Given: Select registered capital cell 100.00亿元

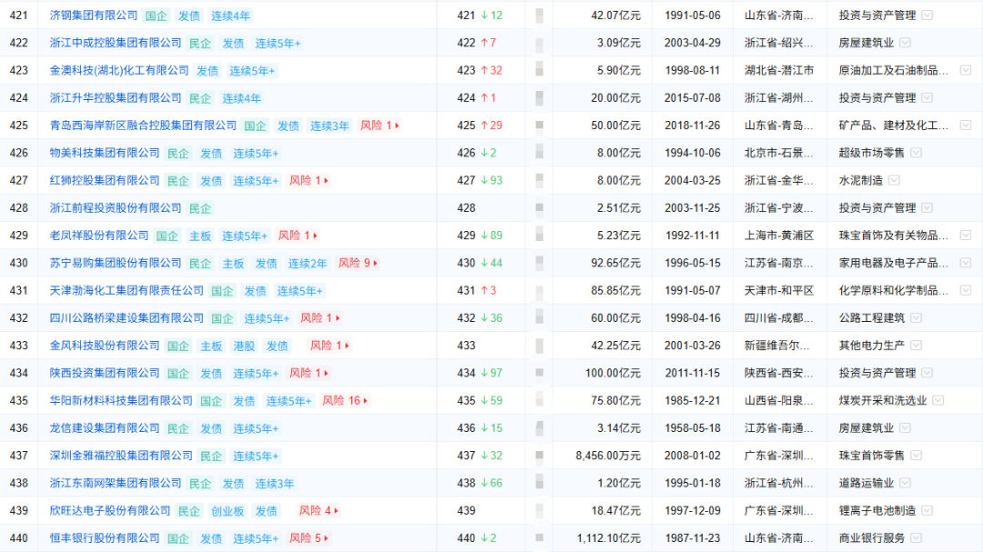Looking at the screenshot, I should (x=613, y=373).
